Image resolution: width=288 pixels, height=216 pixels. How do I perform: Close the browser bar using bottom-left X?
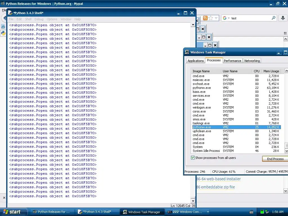pyautogui.click(x=4, y=198)
